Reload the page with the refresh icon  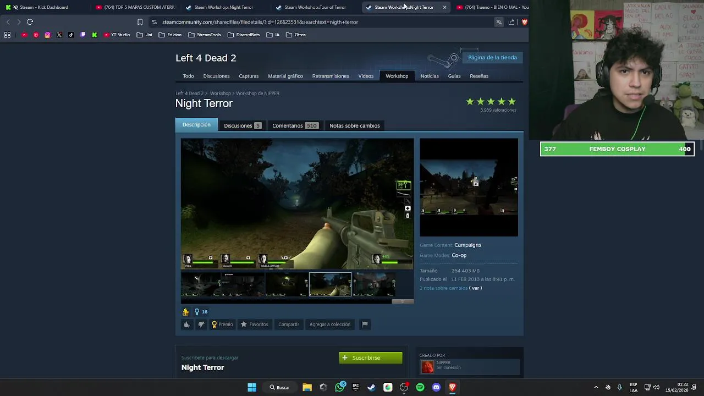[30, 22]
